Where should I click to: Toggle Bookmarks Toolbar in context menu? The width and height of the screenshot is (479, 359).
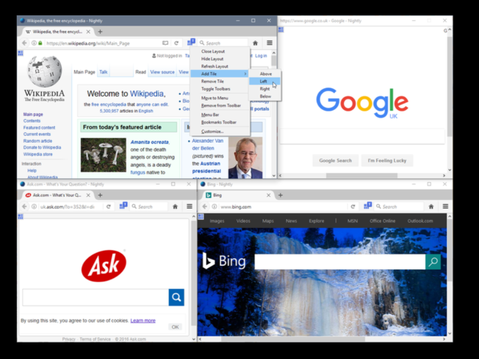219,122
